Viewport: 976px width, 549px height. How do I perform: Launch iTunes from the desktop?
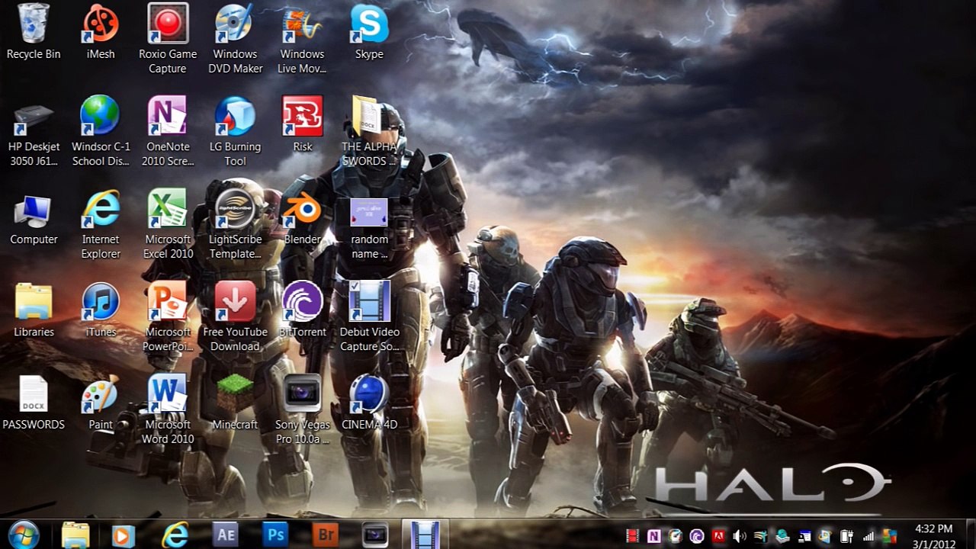[x=101, y=311]
